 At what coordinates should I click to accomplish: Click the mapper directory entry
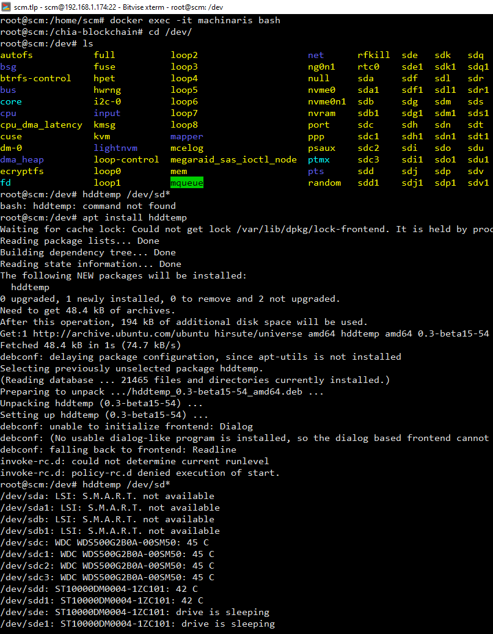click(186, 136)
